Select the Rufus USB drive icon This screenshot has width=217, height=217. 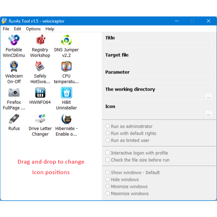14,119
